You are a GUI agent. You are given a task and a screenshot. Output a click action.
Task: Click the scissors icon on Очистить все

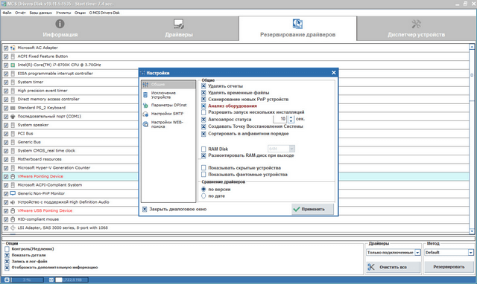[371, 267]
